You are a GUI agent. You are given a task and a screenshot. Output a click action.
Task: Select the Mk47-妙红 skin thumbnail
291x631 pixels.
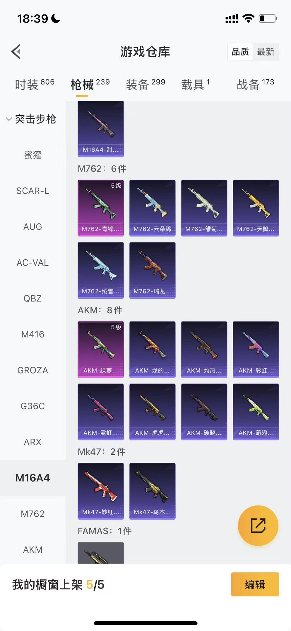click(x=101, y=491)
